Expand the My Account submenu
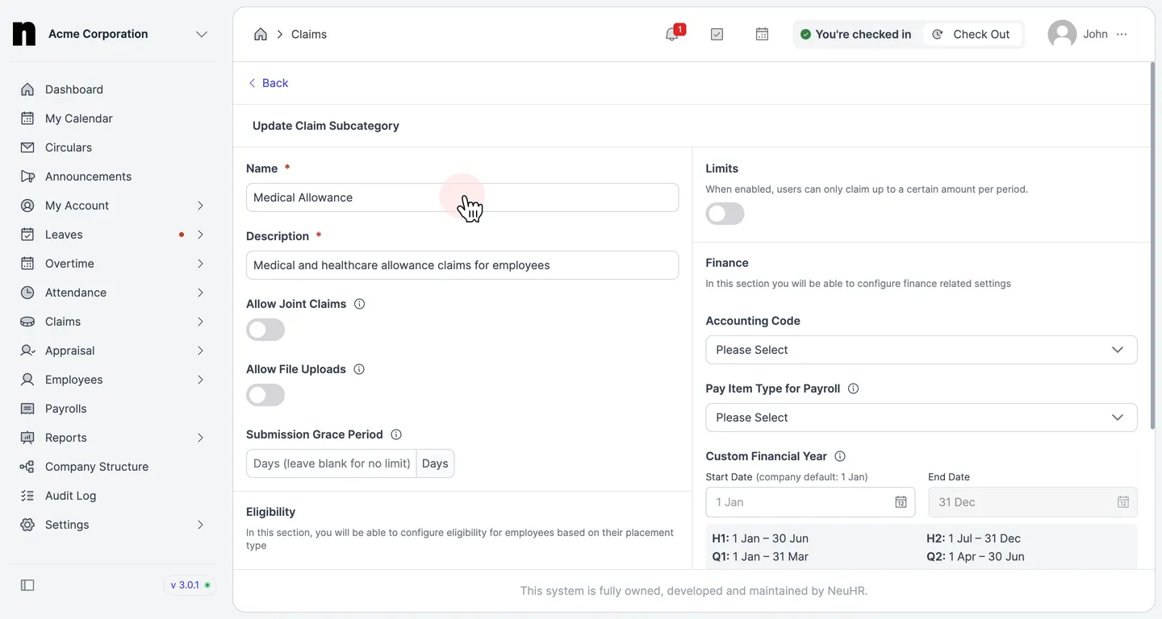The width and height of the screenshot is (1162, 619). 200,206
